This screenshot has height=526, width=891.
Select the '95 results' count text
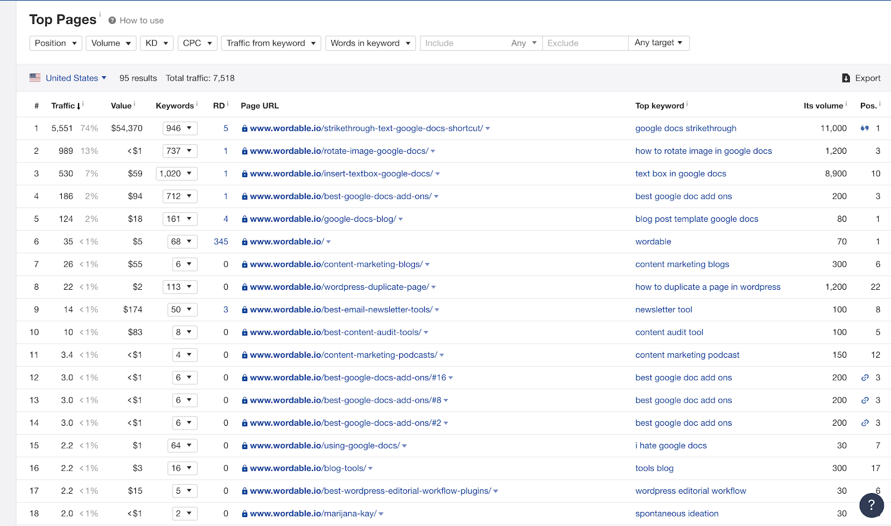pos(138,78)
